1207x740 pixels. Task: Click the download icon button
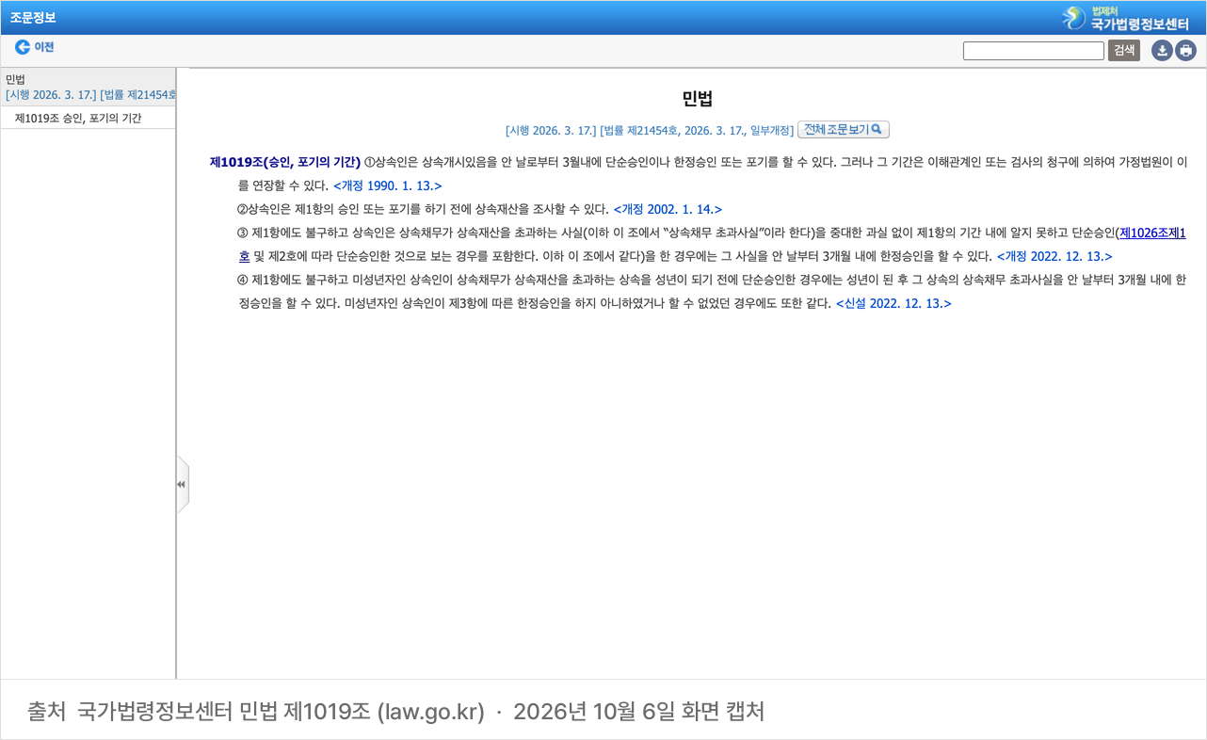[1162, 51]
